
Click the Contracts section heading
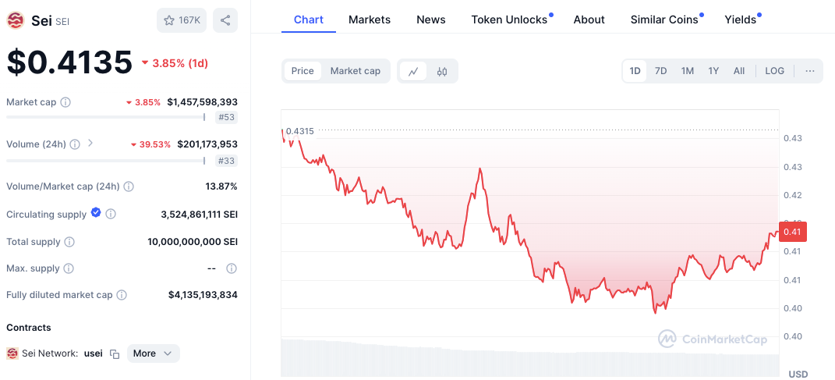(29, 327)
